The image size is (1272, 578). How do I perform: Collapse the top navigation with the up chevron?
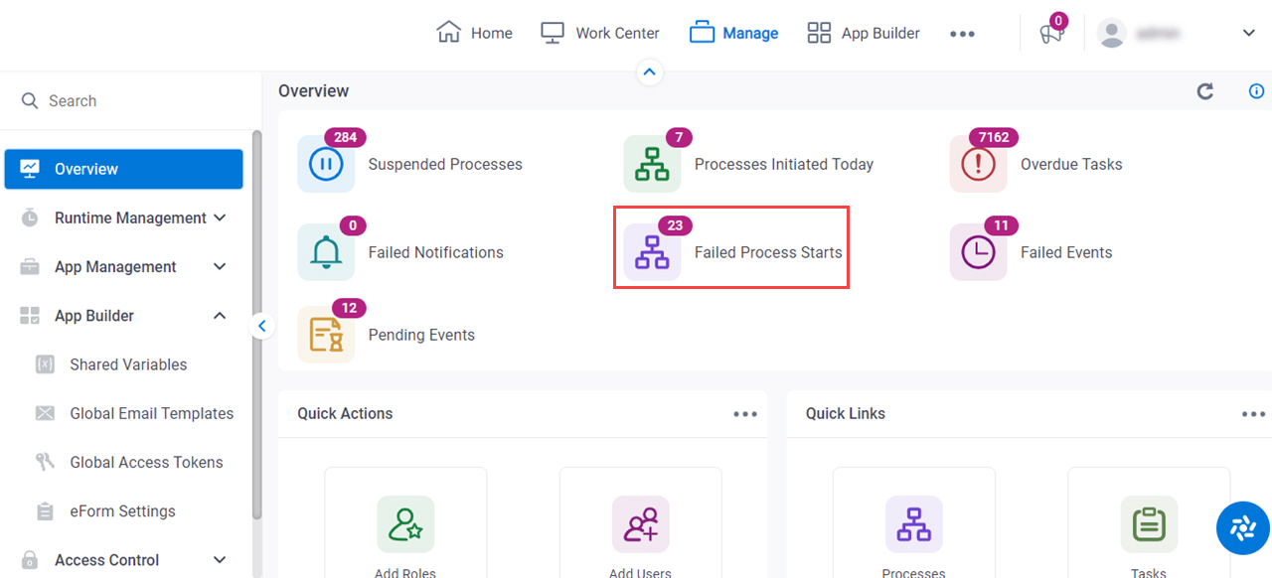pyautogui.click(x=649, y=72)
